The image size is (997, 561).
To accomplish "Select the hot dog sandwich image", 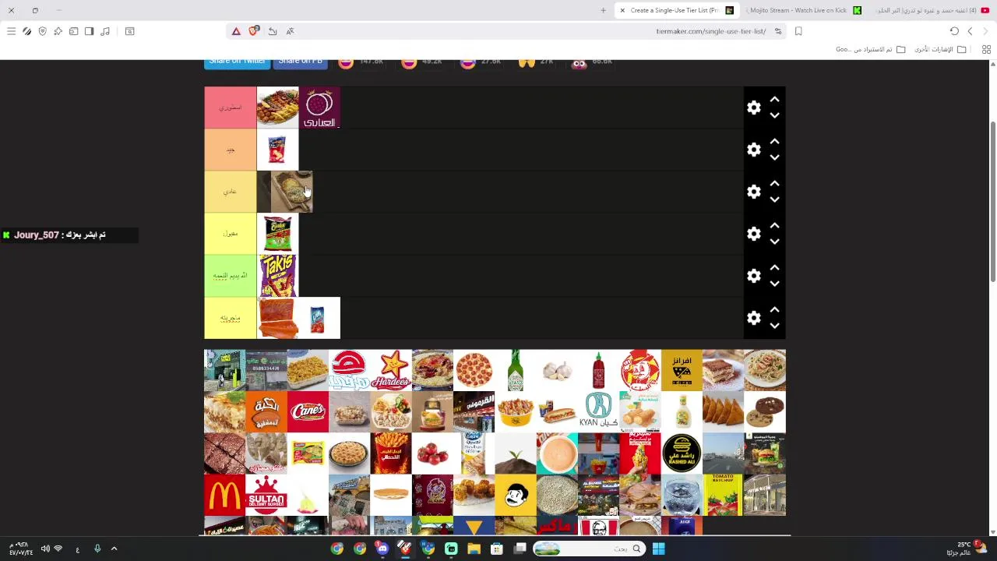I will (558, 412).
